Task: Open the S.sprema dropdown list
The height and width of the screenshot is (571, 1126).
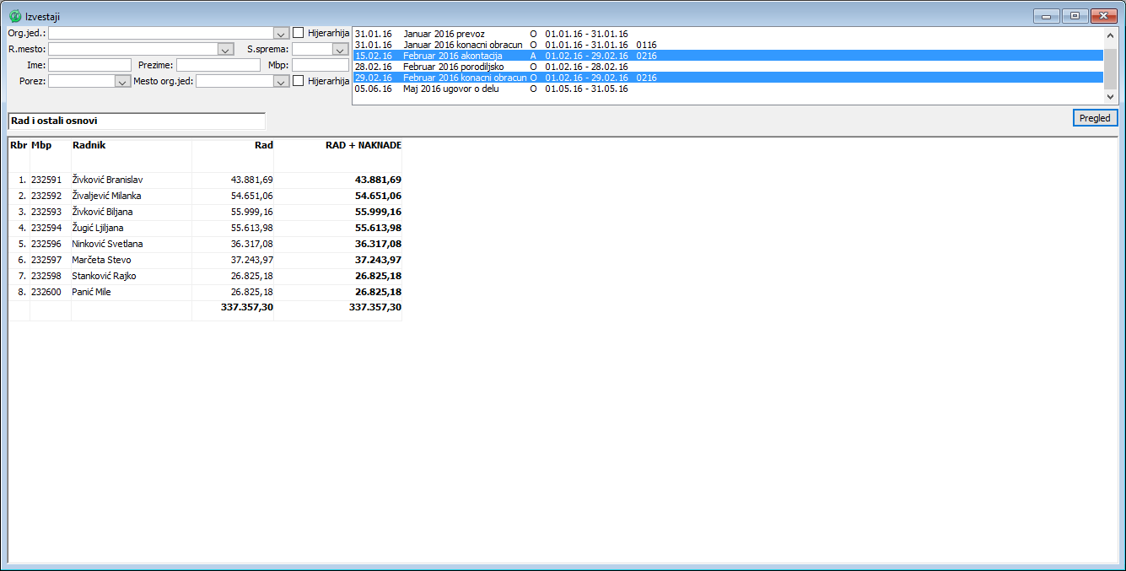Action: 340,50
